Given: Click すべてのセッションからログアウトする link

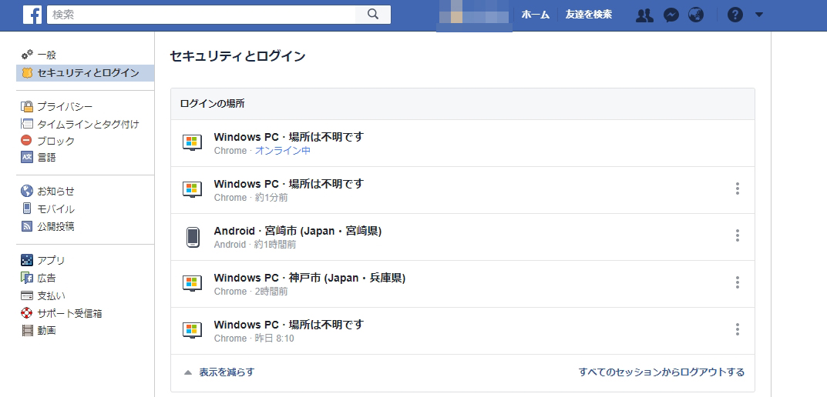Looking at the screenshot, I should click(661, 372).
